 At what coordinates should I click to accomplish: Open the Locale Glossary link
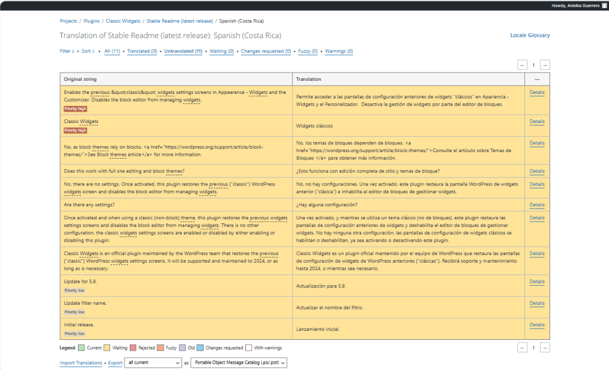[530, 36]
